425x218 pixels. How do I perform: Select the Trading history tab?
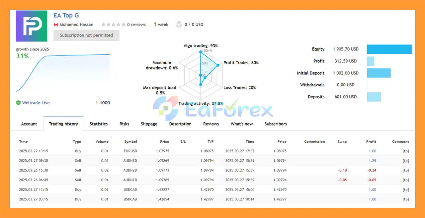pos(63,124)
